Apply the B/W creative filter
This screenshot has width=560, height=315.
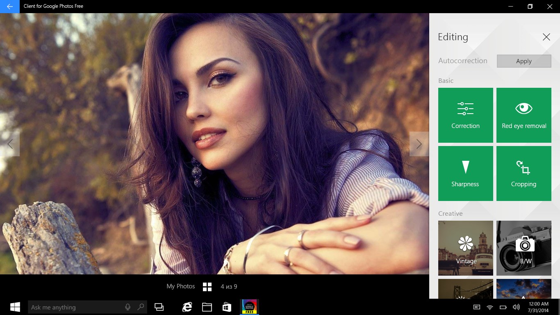(x=524, y=248)
